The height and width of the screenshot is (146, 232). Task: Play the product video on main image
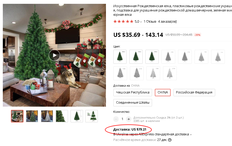tap(54, 55)
